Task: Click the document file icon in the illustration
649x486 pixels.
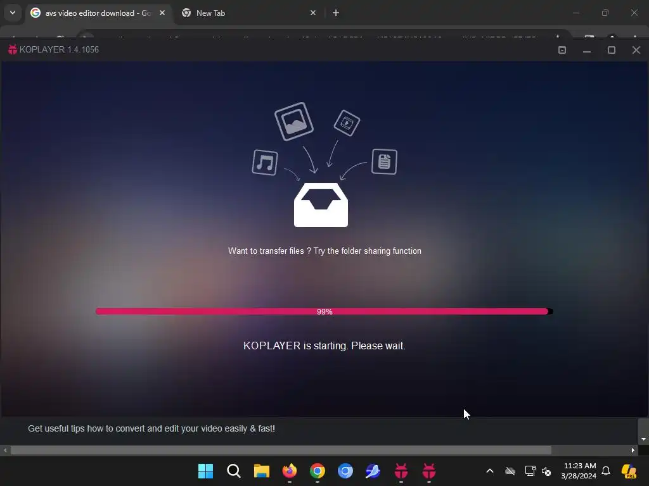Action: [385, 161]
